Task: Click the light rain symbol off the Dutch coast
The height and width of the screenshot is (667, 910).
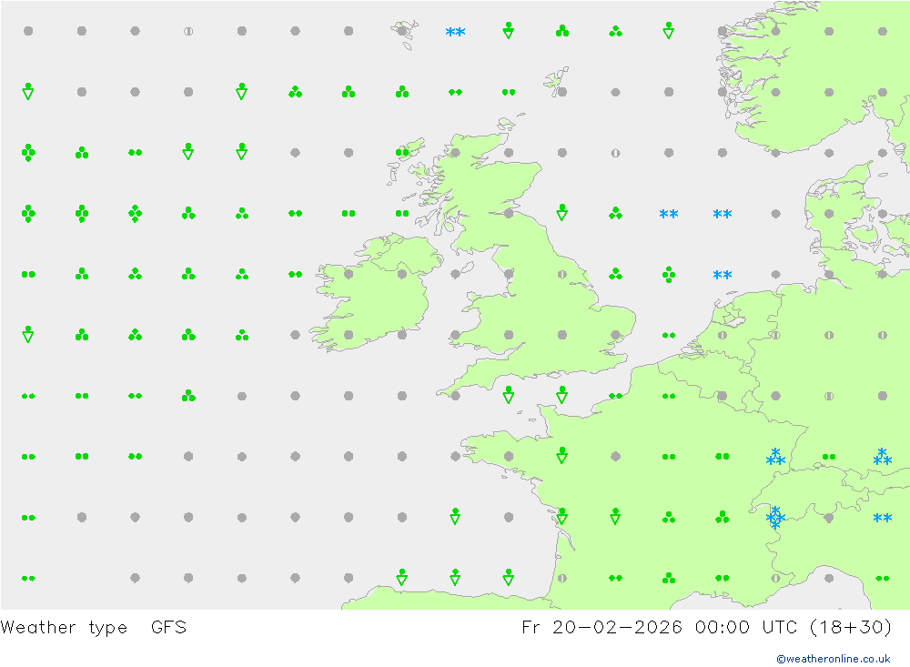Action: tap(669, 335)
